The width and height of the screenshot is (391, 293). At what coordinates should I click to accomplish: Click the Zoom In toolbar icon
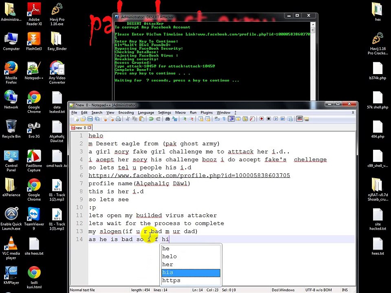tap(184, 119)
